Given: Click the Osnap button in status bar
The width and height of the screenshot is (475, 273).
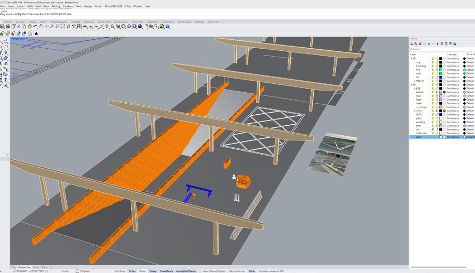Looking at the screenshot, I should (153, 271).
